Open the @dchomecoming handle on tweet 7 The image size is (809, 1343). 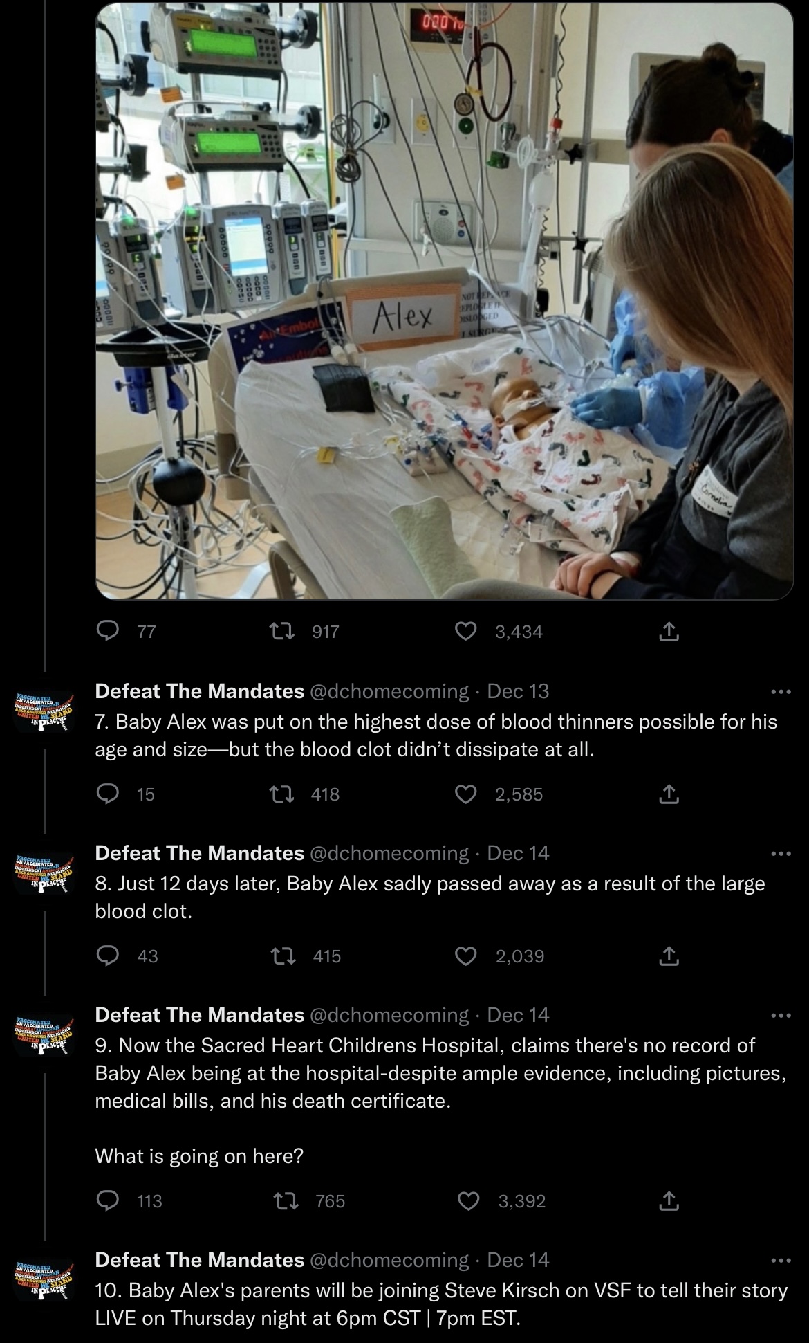click(389, 691)
